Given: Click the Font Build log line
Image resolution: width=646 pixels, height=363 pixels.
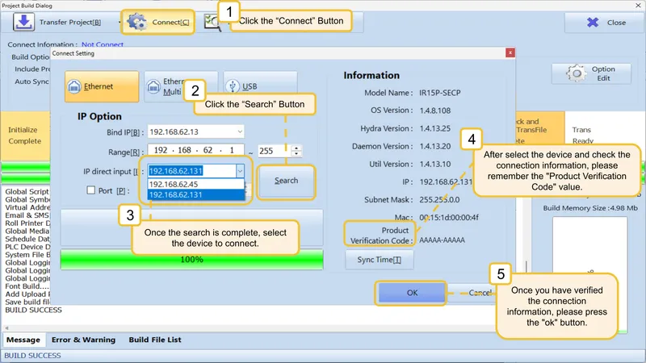Looking at the screenshot, I should (27, 286).
